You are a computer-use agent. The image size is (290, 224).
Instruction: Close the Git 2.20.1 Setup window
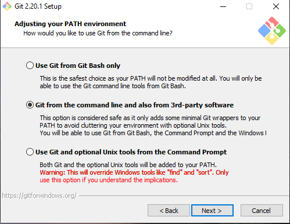276,6
